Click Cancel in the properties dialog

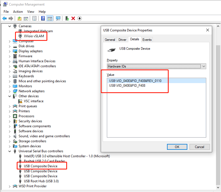click(x=200, y=147)
